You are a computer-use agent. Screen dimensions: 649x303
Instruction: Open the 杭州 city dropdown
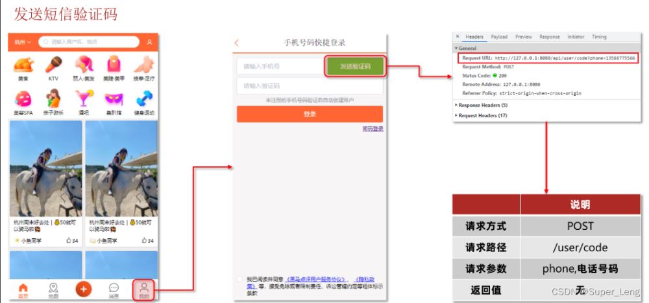click(x=23, y=42)
